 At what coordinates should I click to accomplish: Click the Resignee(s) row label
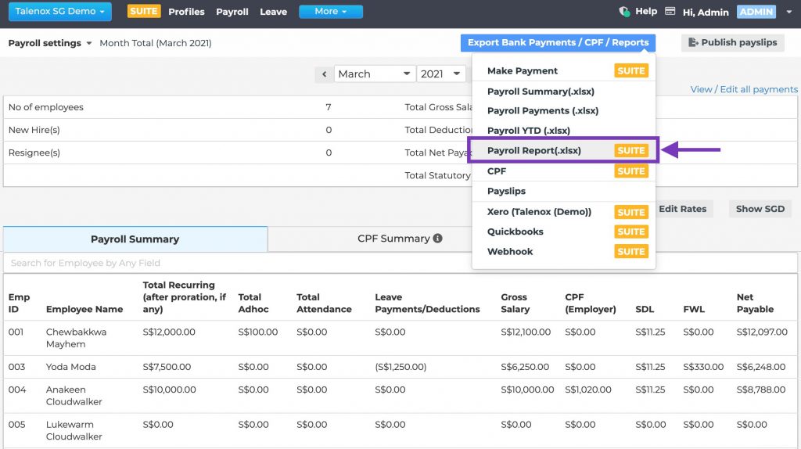pyautogui.click(x=34, y=153)
